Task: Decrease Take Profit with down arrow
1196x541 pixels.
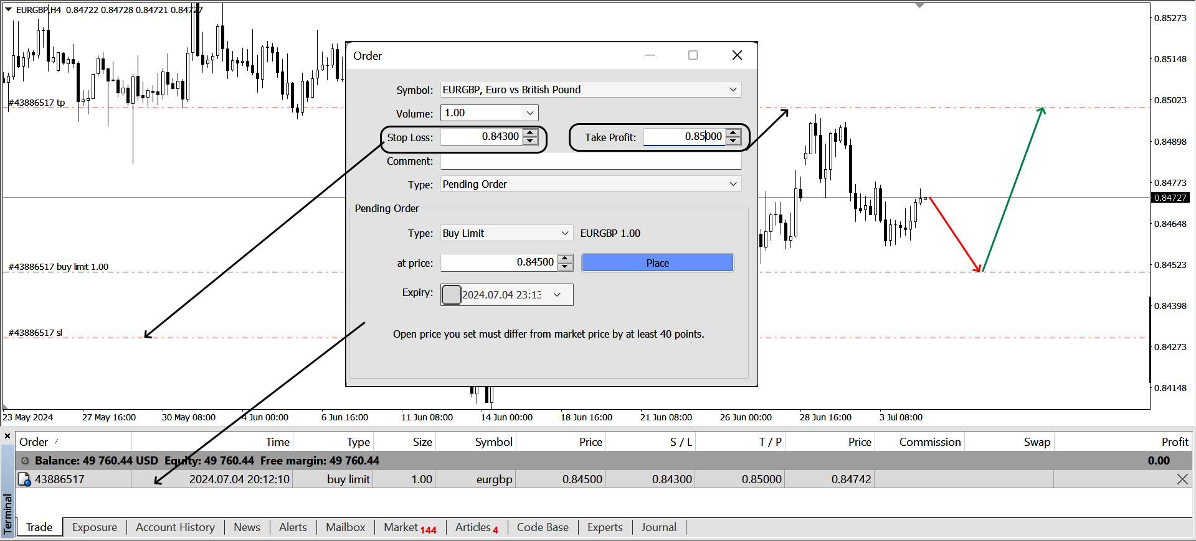Action: click(734, 141)
